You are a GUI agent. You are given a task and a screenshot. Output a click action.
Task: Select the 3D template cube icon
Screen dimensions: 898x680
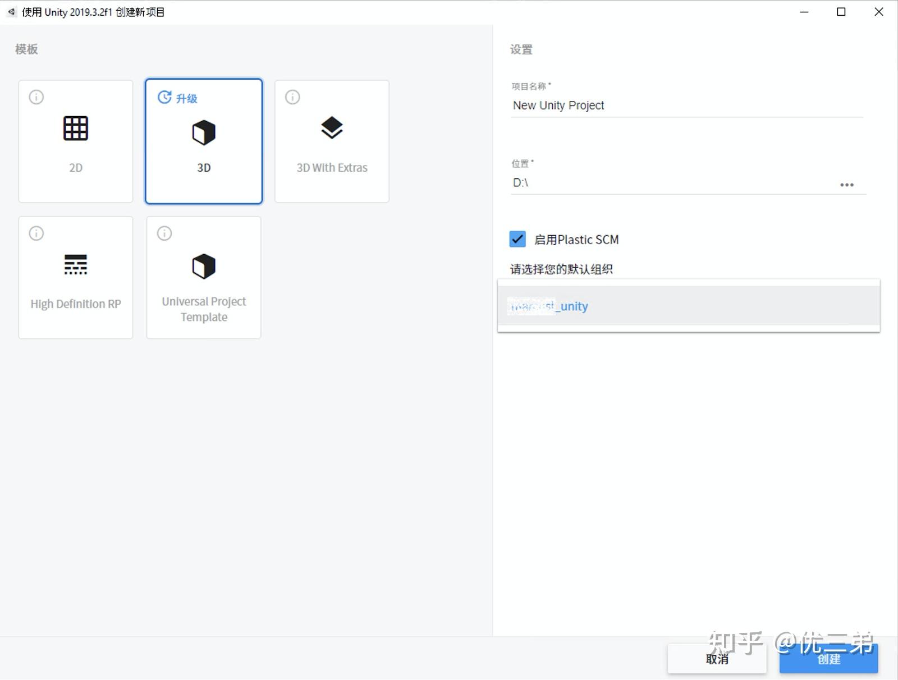[203, 132]
